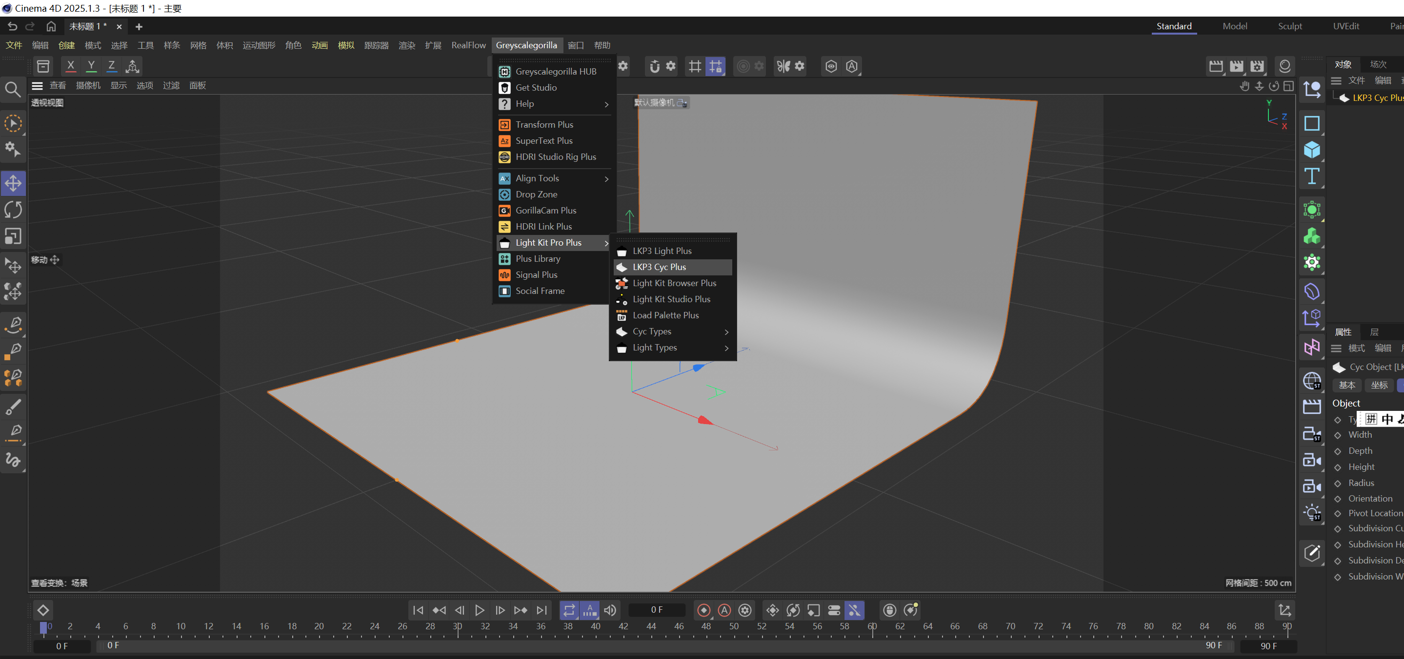Image resolution: width=1404 pixels, height=659 pixels.
Task: Toggle Z axis lock
Action: [x=111, y=66]
